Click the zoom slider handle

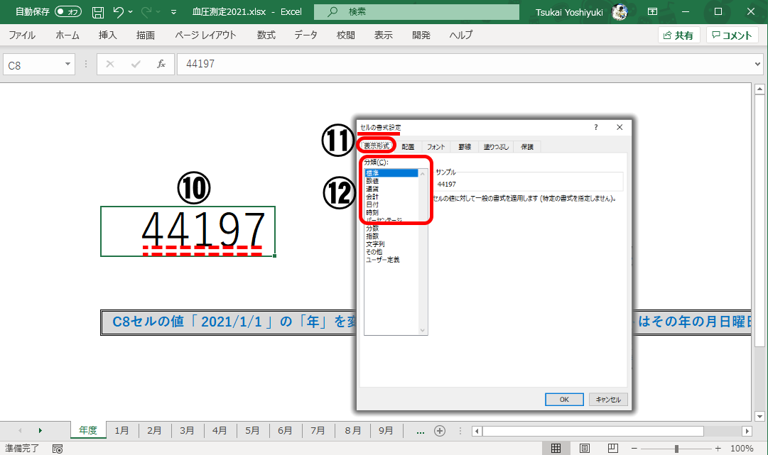[x=676, y=449]
